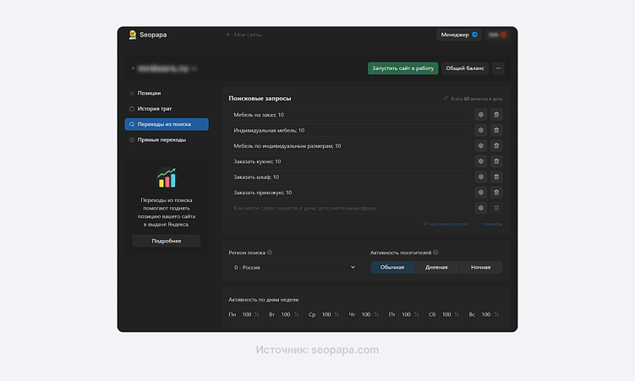Open settings gear for 'Мебель на заказ' query
The height and width of the screenshot is (381, 635).
coord(480,115)
